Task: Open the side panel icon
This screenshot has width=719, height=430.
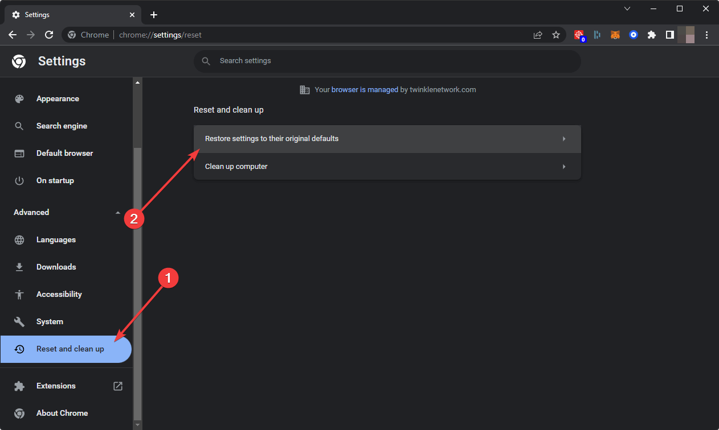Action: click(669, 35)
